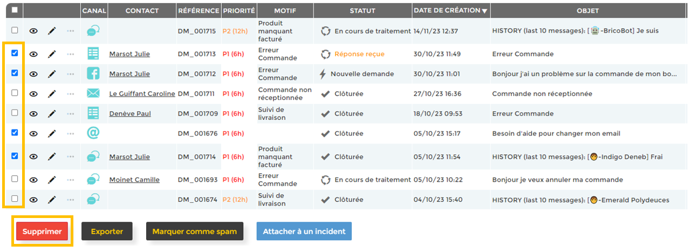This screenshot has width=690, height=252.
Task: Click the form channel icon for DM_001709
Action: (93, 113)
